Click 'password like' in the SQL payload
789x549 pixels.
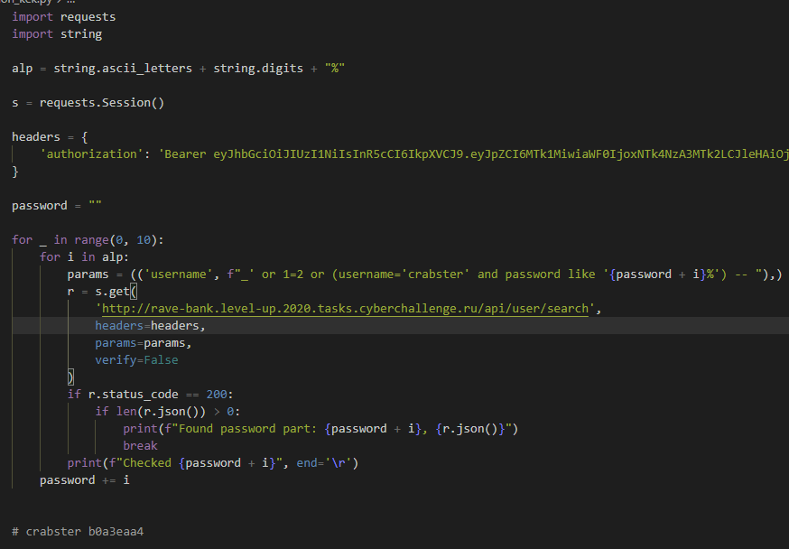[x=550, y=274]
